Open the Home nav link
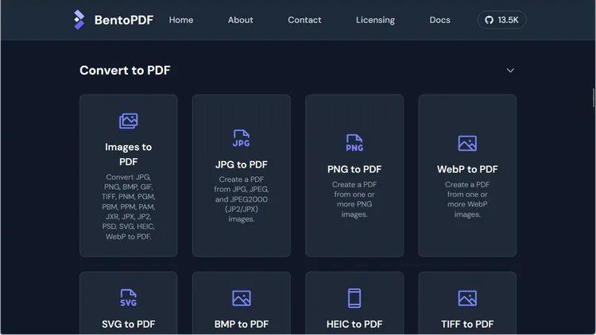596x335 pixels. 181,20
